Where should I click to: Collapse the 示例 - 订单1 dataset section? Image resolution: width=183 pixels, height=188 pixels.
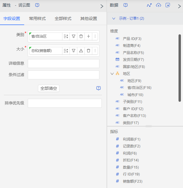(x=113, y=19)
